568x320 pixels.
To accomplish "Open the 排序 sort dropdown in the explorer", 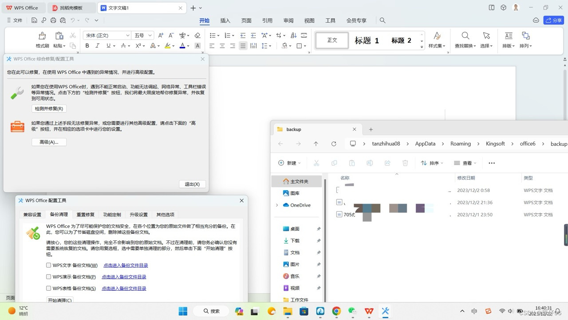I will click(432, 163).
